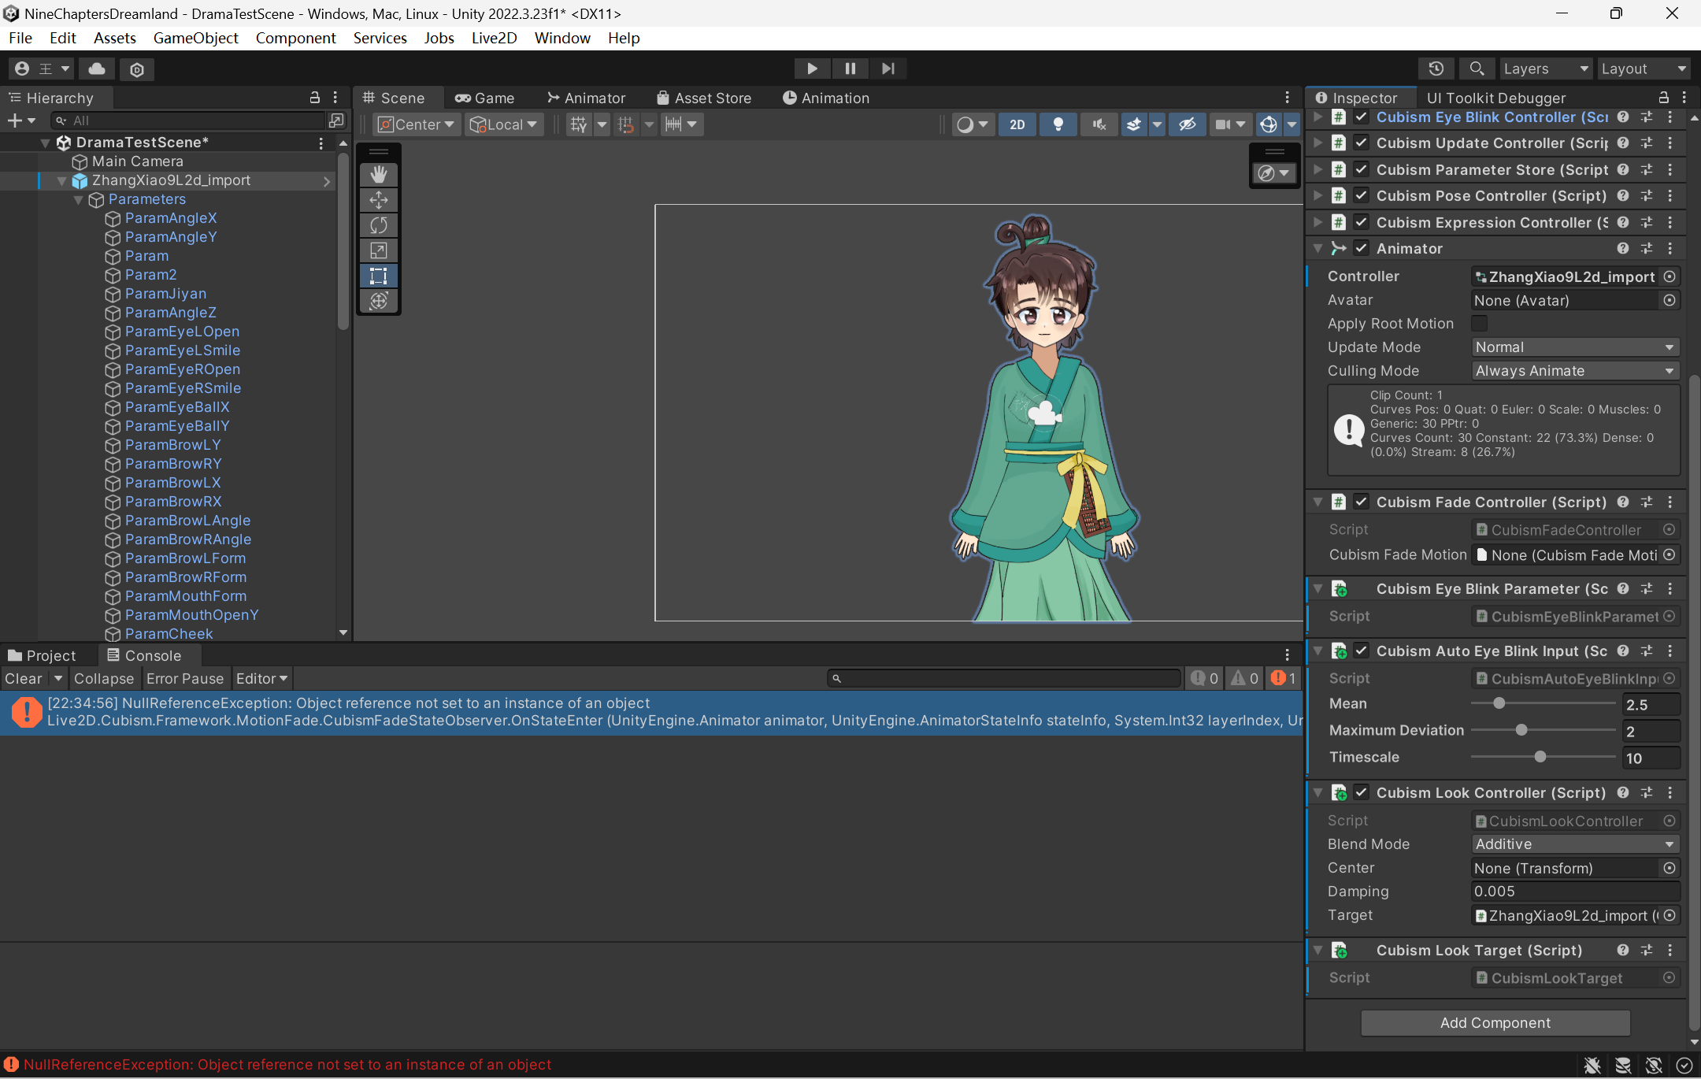This screenshot has width=1701, height=1079.
Task: Open the Undo History icon
Action: coord(1436,69)
